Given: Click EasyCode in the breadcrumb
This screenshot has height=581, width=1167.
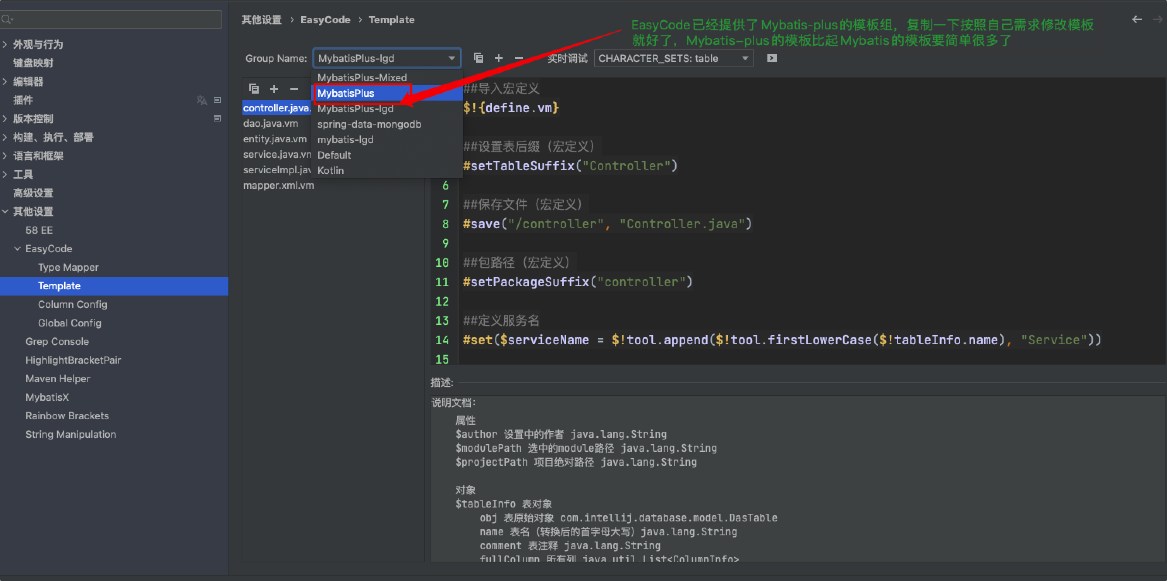Looking at the screenshot, I should click(x=325, y=20).
